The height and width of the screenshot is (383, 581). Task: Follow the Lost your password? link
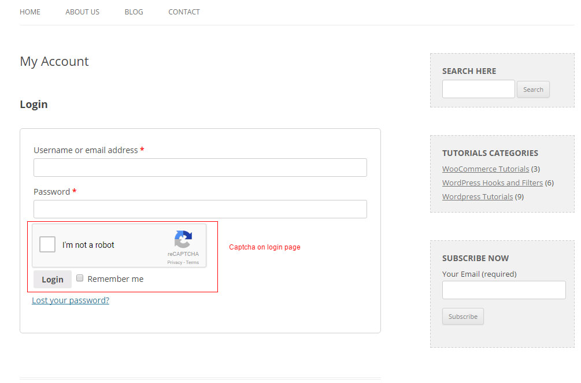click(x=71, y=300)
